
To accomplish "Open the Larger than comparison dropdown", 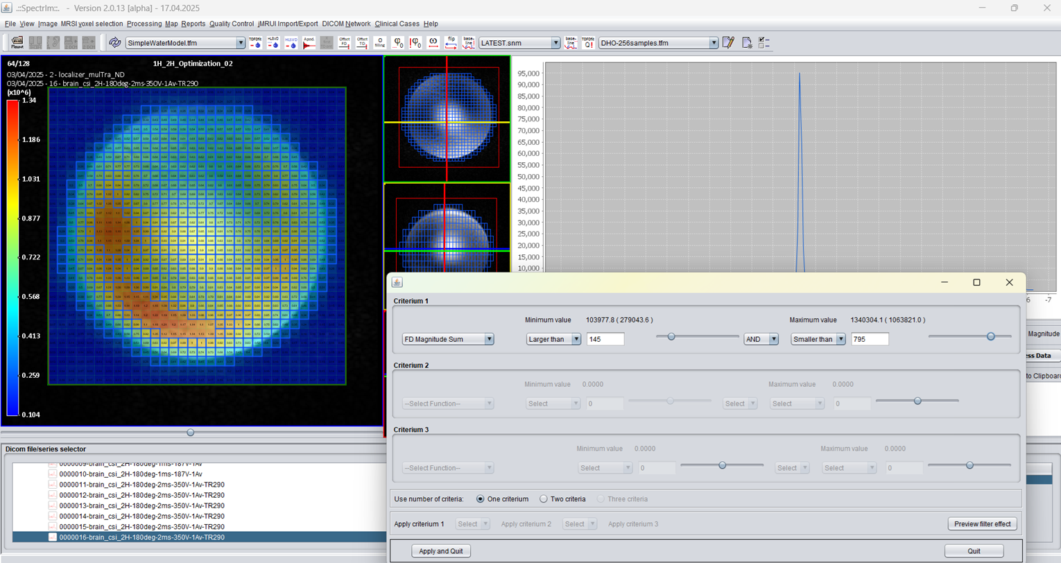I will tap(576, 339).
